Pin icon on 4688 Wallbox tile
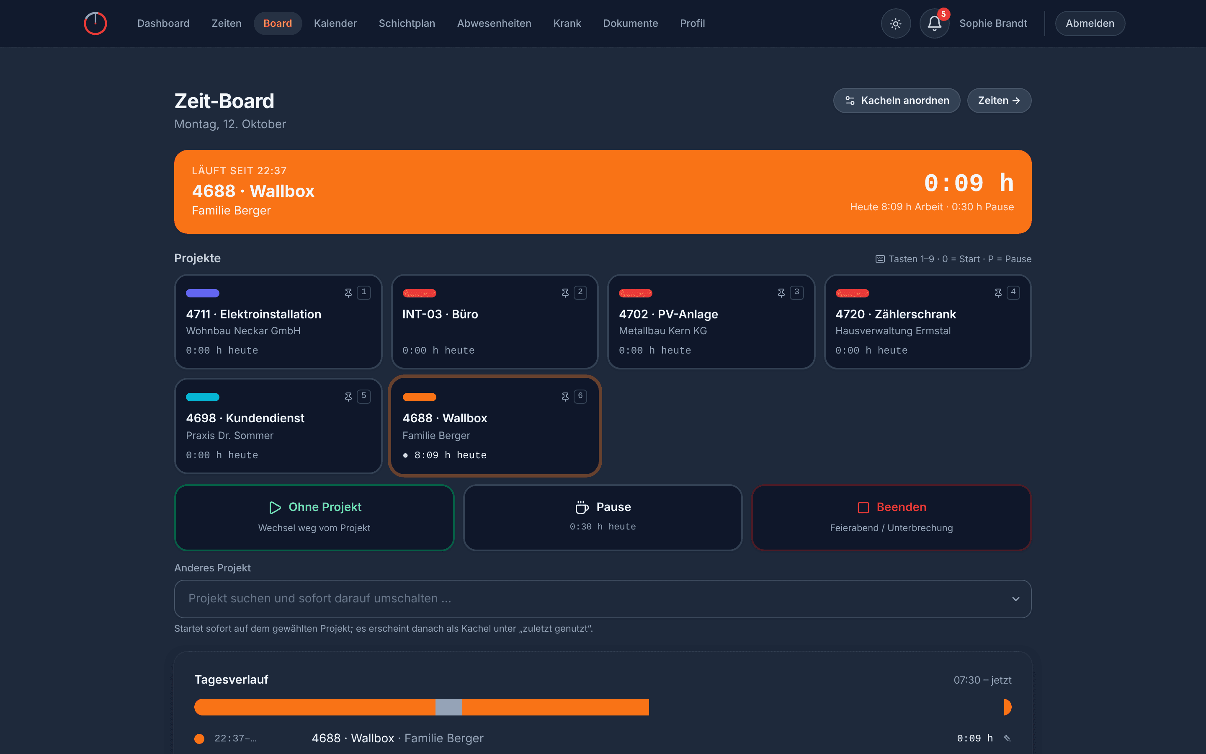Screen dimensions: 1206x754 tap(565, 396)
